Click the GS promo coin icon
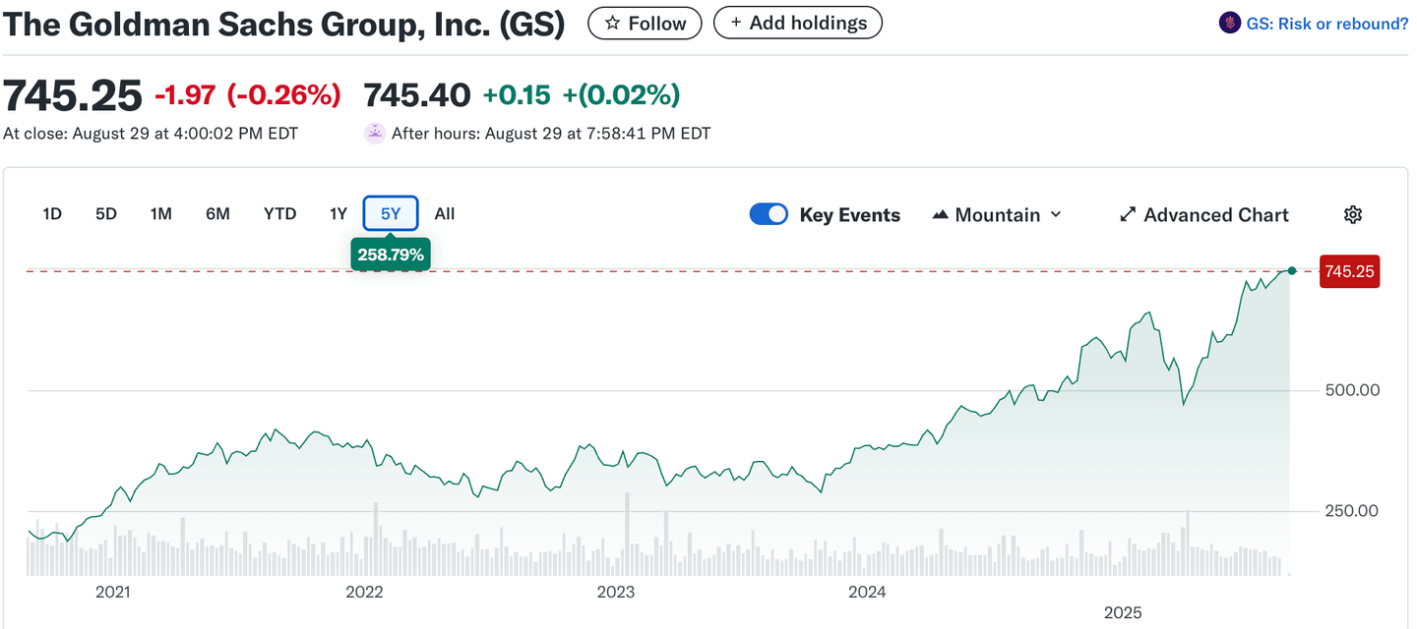Viewport: 1417px width, 629px height. 1229,24
